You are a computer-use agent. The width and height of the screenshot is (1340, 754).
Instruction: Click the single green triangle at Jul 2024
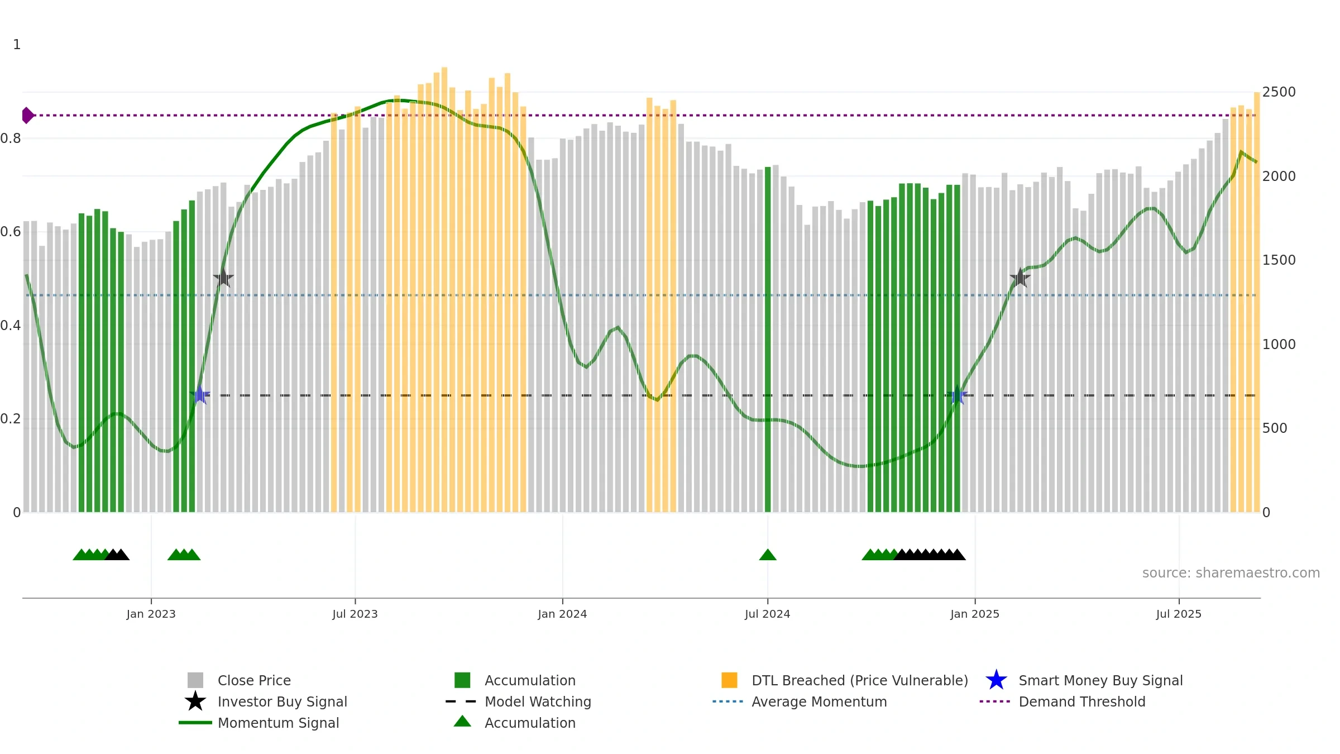[x=768, y=555]
